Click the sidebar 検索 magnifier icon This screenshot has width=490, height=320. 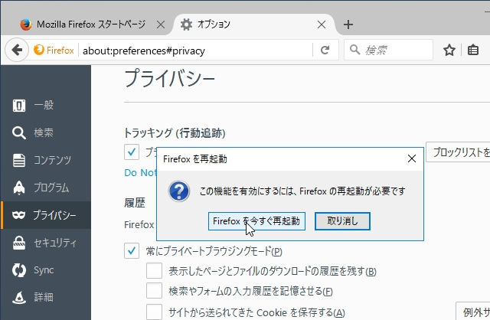coord(18,132)
